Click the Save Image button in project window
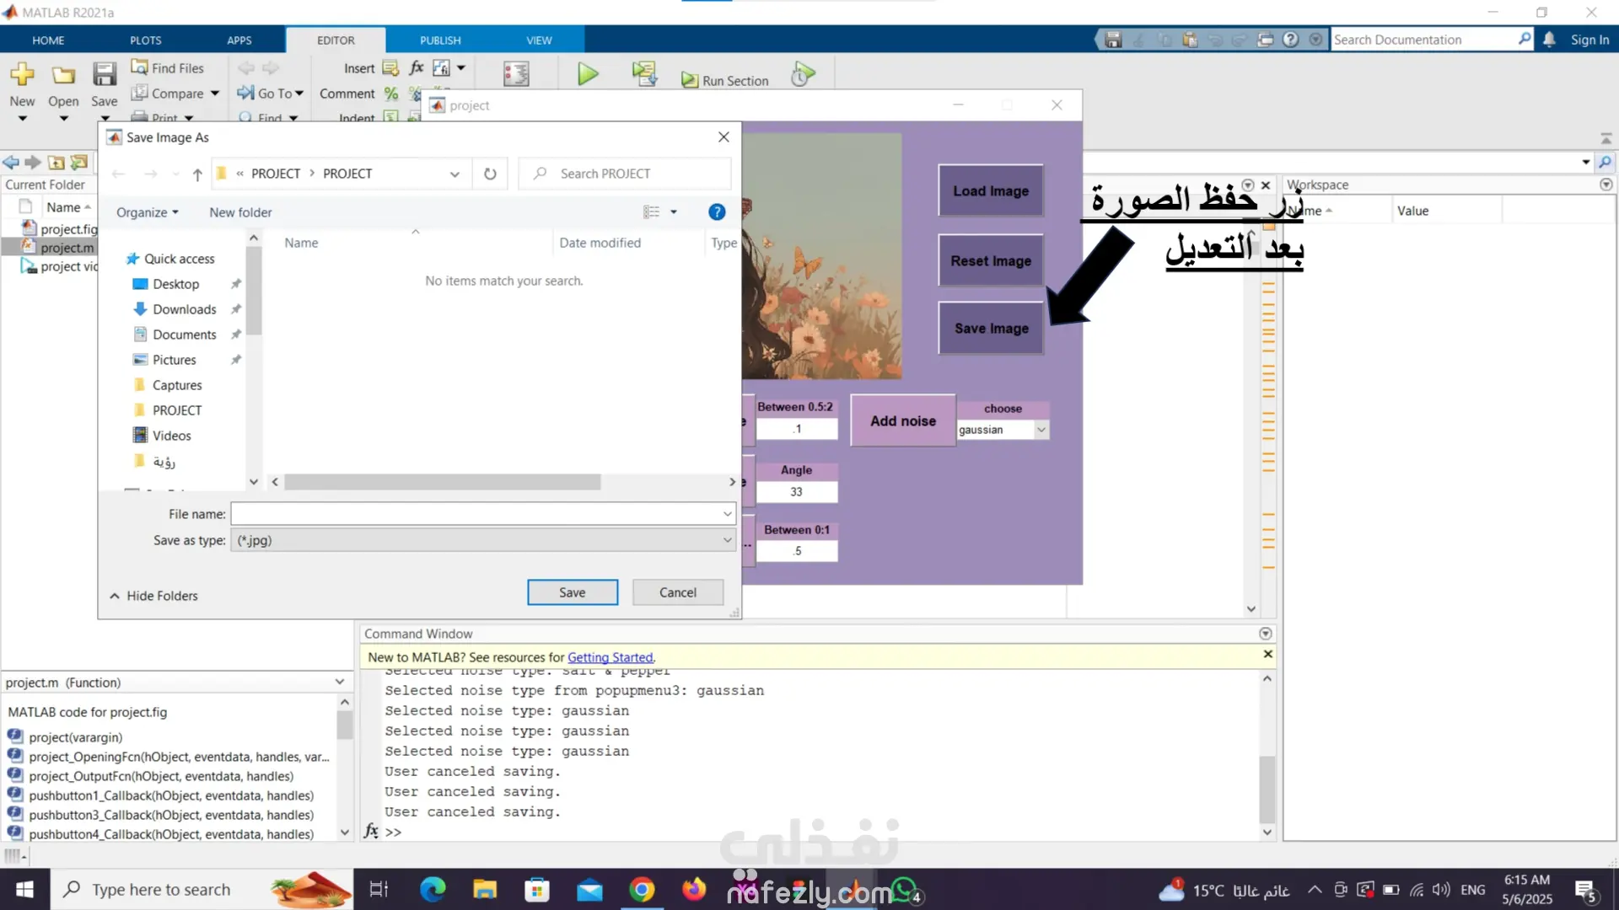Image resolution: width=1619 pixels, height=910 pixels. [x=991, y=329]
